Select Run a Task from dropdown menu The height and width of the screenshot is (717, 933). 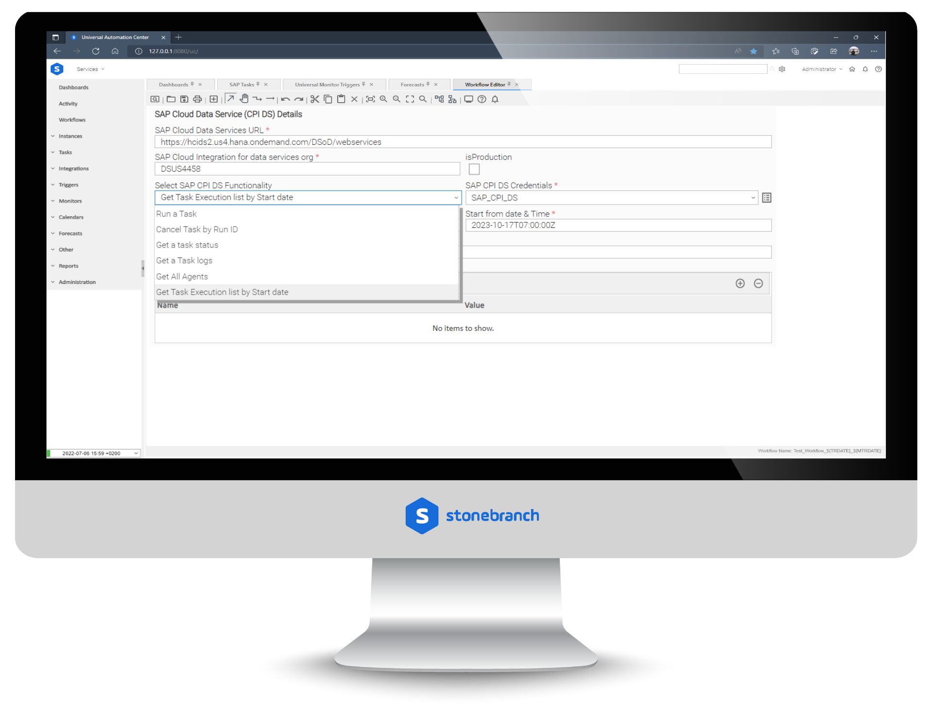point(176,213)
